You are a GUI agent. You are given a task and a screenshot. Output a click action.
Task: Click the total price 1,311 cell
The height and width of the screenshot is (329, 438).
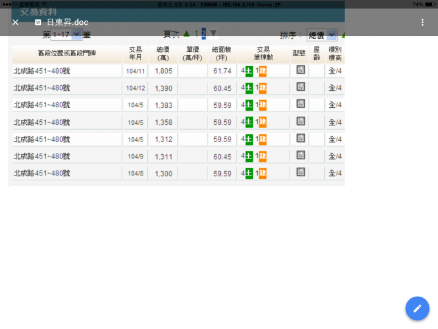pos(164,157)
